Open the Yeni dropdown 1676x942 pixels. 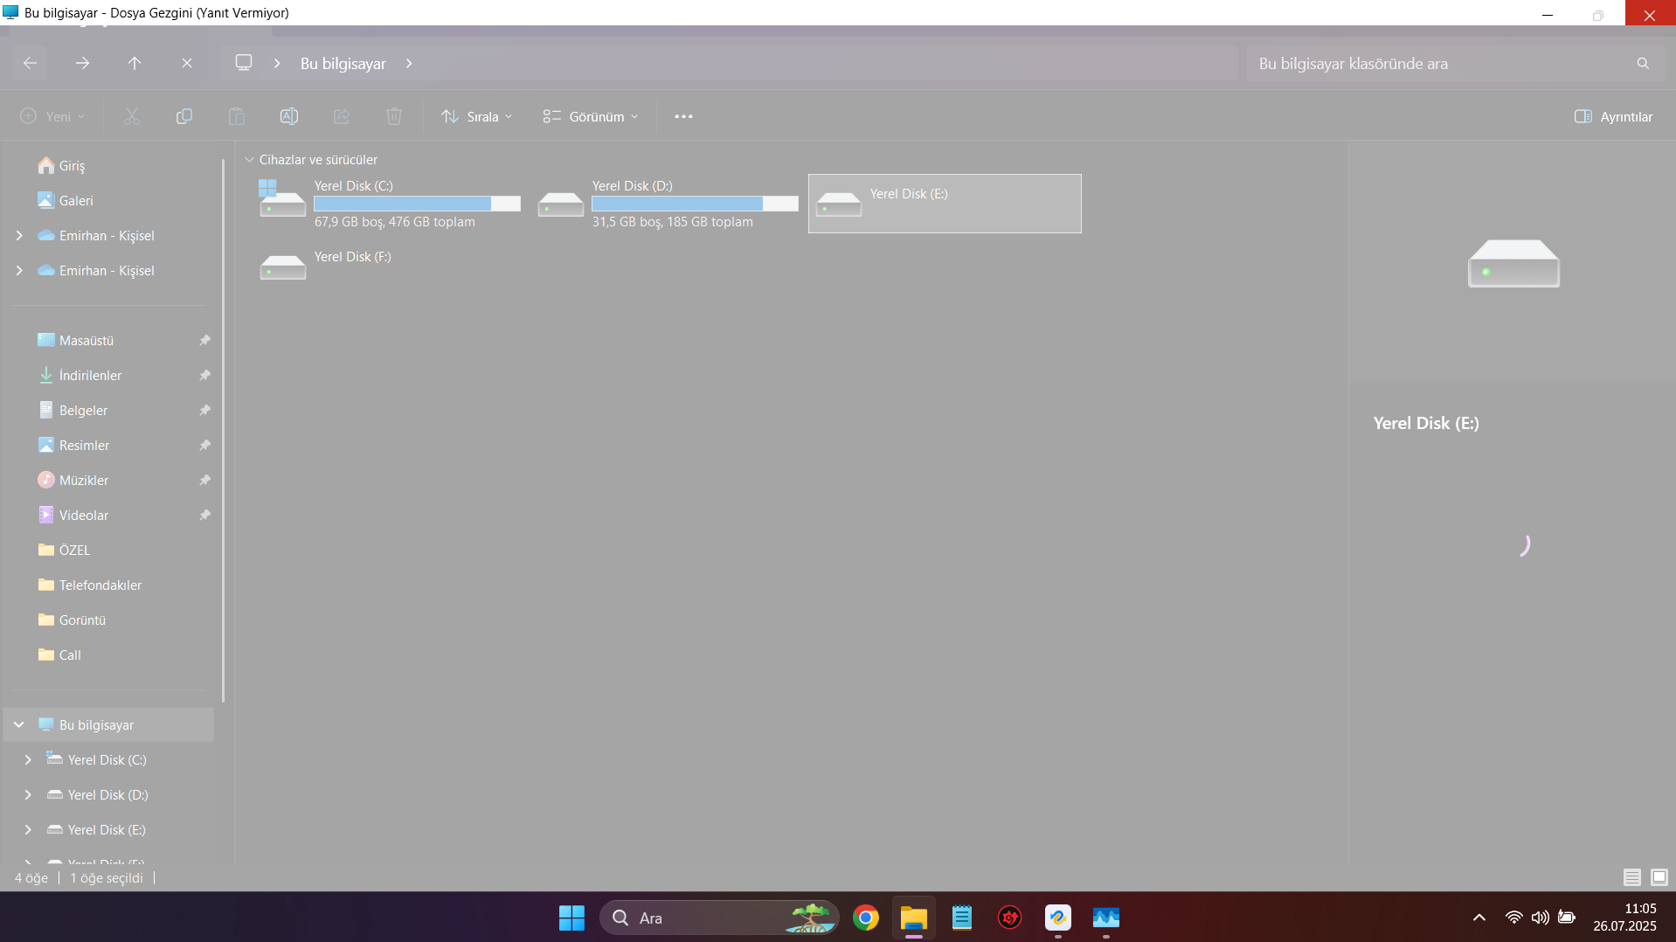click(x=52, y=116)
